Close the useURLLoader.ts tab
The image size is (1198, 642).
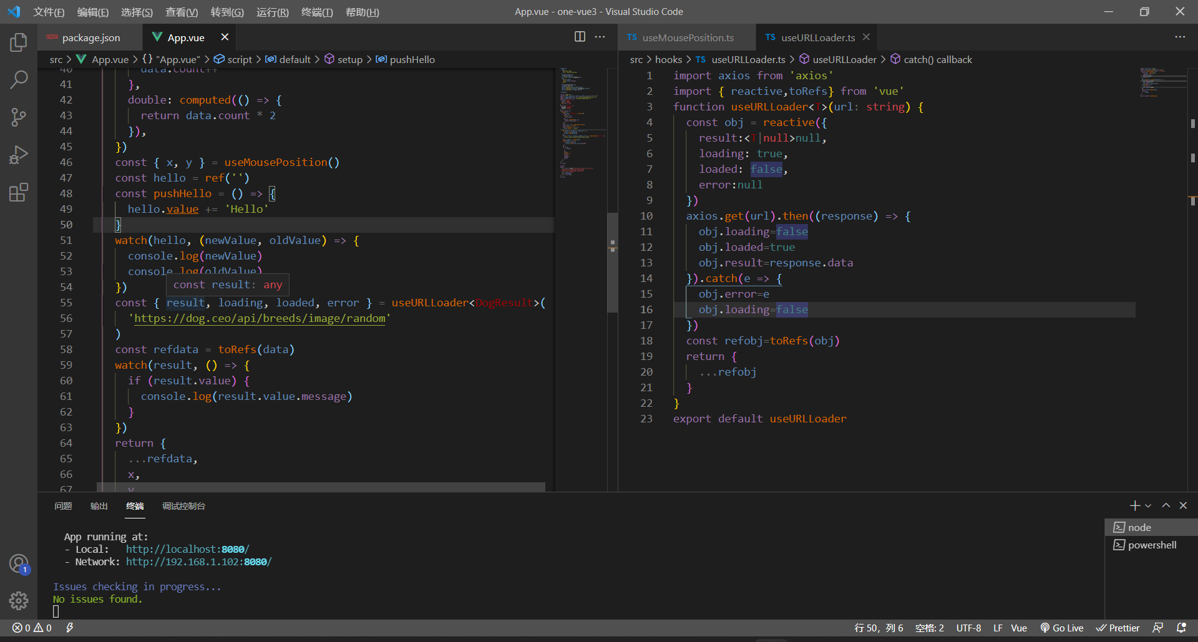pyautogui.click(x=866, y=37)
